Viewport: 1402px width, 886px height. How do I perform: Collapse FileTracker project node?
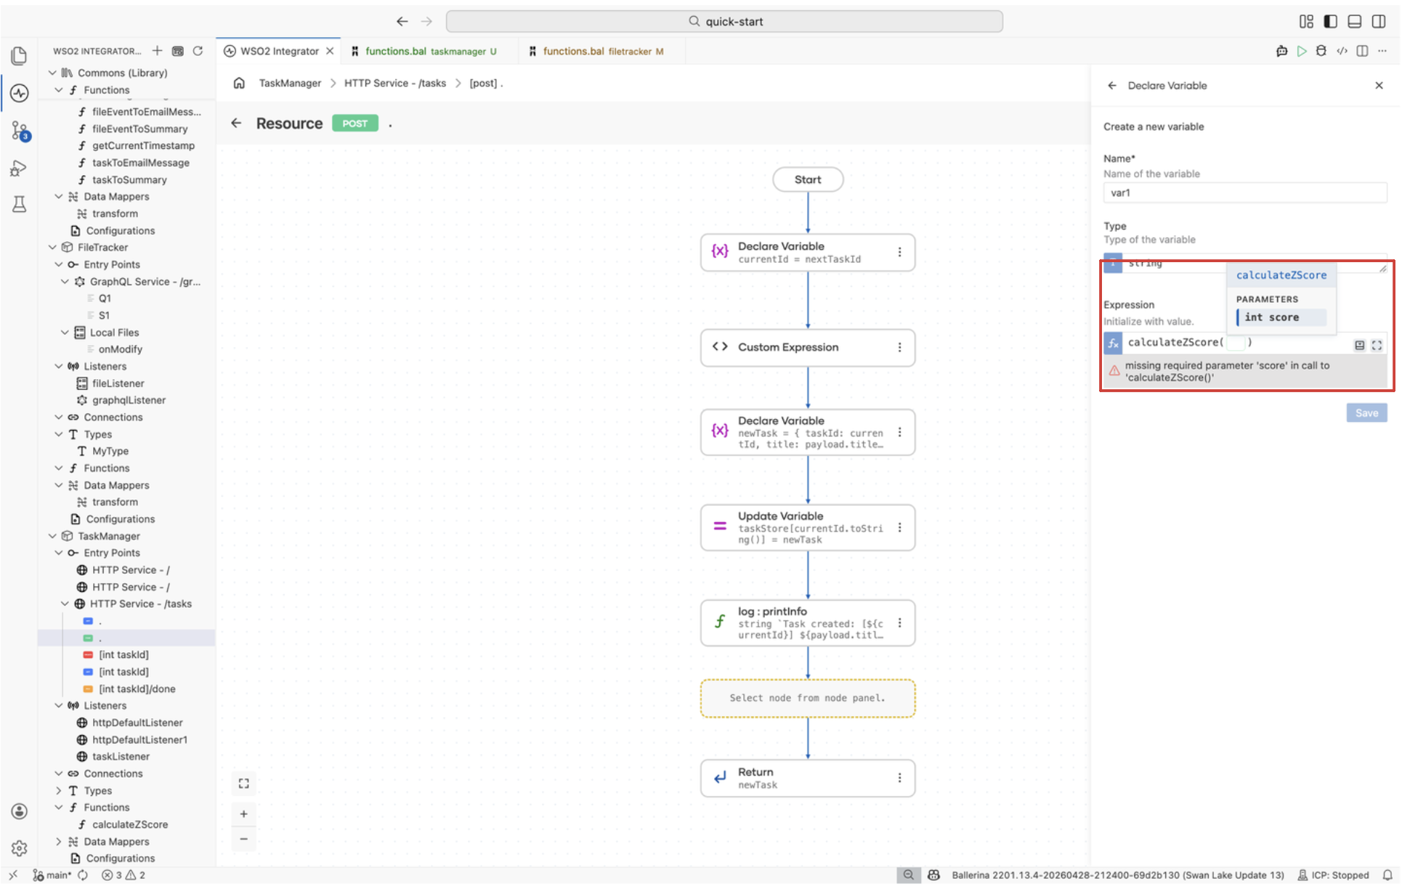(x=52, y=247)
